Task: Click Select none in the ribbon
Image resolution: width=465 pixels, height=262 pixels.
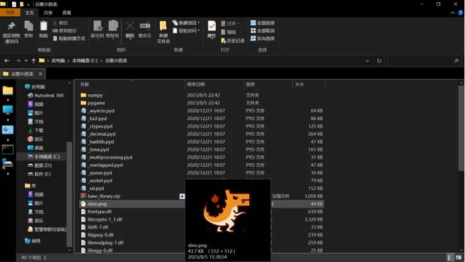Action: 262,31
